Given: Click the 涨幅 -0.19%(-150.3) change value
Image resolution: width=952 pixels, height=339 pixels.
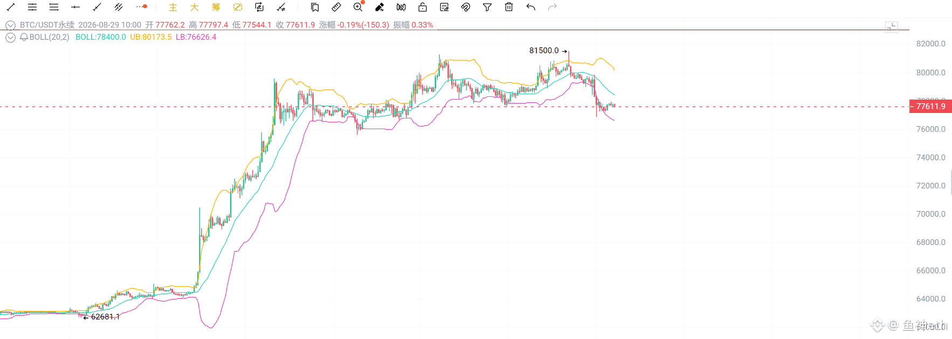Looking at the screenshot, I should (354, 25).
